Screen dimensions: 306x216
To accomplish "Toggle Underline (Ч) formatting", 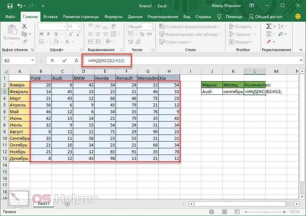I will pyautogui.click(x=56, y=34).
